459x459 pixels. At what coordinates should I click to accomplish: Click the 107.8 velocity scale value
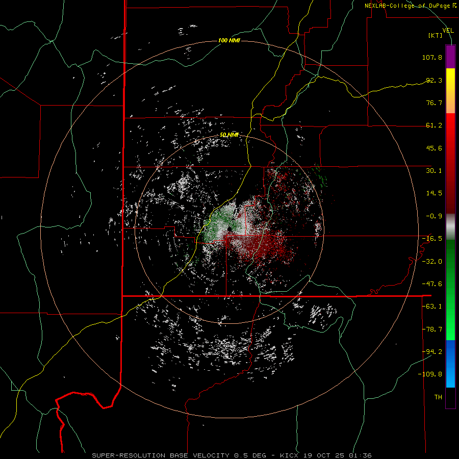click(x=432, y=57)
